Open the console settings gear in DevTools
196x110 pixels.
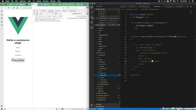(x=88, y=14)
